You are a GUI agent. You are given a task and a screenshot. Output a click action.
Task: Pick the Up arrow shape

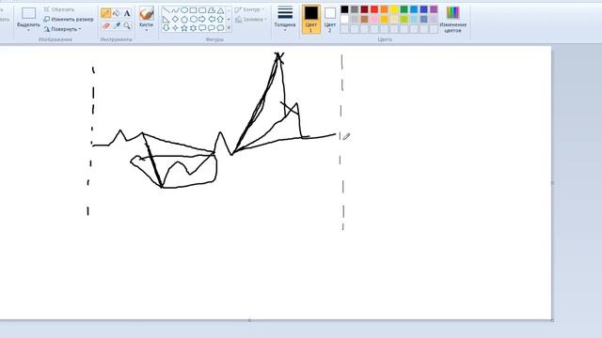pyautogui.click(x=220, y=19)
